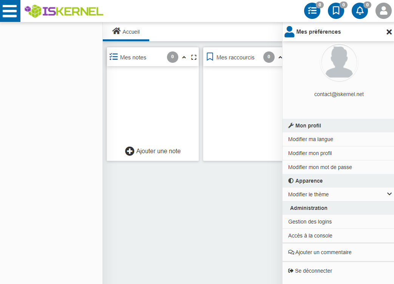Log out with Se déconnecter
The width and height of the screenshot is (394, 284).
pyautogui.click(x=310, y=271)
